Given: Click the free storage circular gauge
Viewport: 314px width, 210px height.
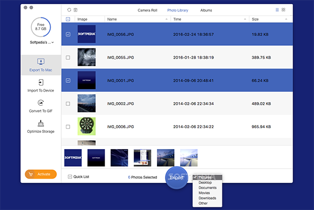Looking at the screenshot, I should tap(41, 24).
